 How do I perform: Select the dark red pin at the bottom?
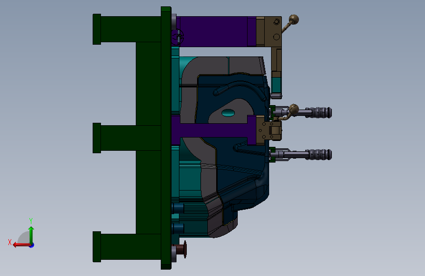coord(181,249)
